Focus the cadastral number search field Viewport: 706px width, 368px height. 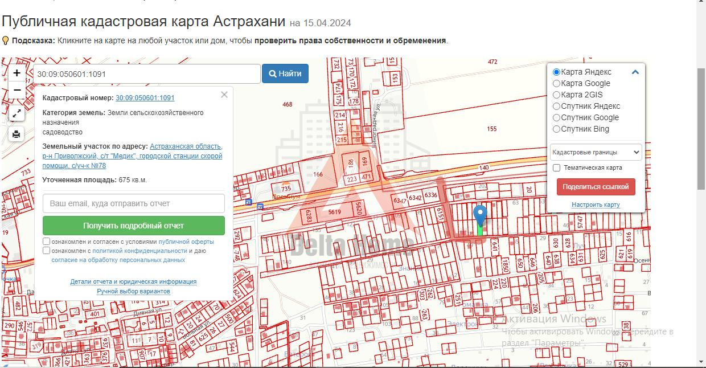(147, 74)
